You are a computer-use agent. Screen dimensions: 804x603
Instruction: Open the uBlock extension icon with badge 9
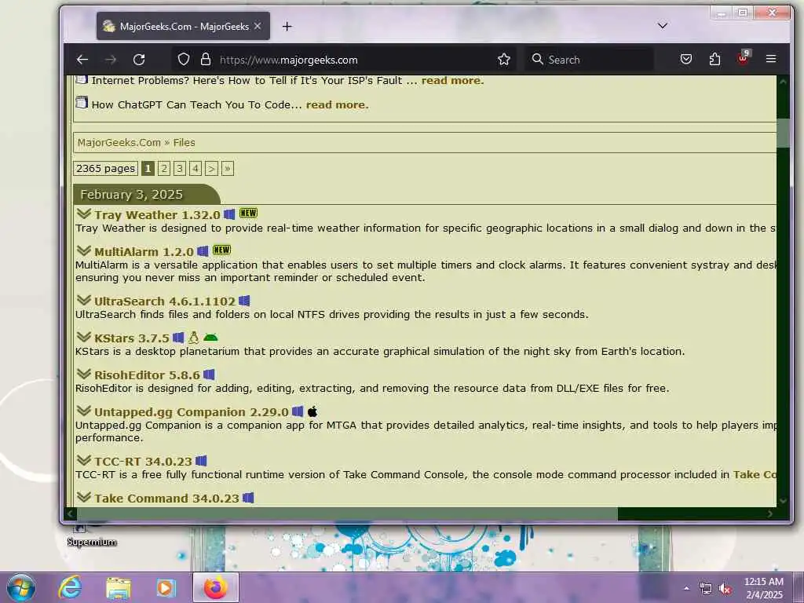[x=744, y=58]
